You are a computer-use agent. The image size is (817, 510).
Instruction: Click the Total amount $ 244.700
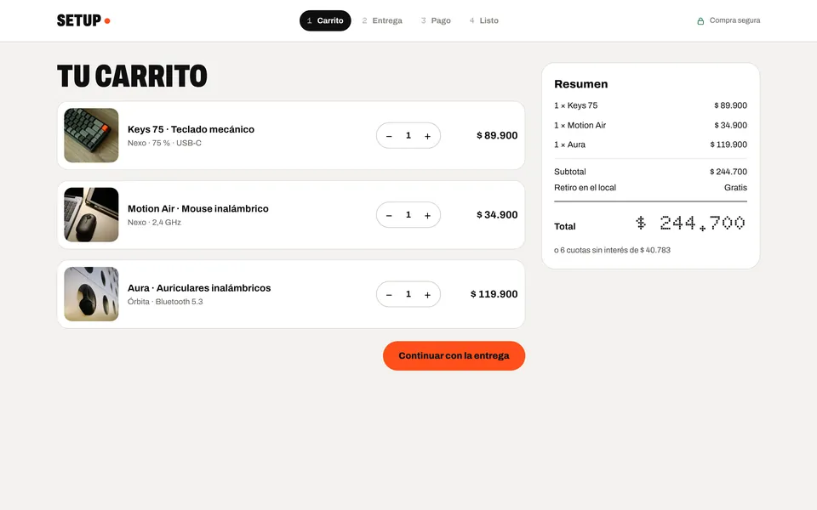[x=690, y=224]
